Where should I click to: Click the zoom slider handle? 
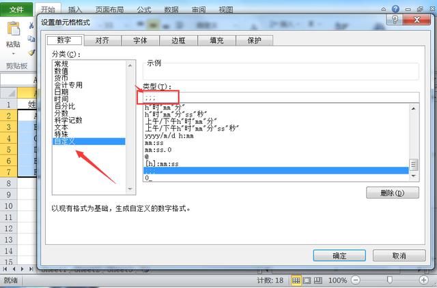click(x=390, y=280)
